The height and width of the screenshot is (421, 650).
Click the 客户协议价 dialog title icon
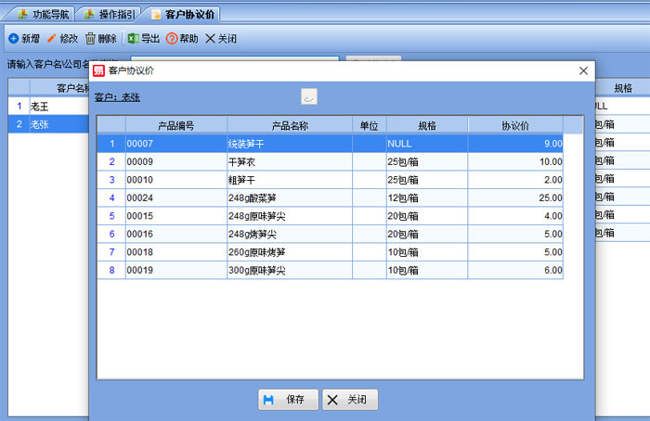[x=99, y=70]
